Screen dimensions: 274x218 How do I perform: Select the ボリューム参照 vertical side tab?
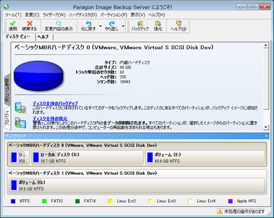point(7,90)
